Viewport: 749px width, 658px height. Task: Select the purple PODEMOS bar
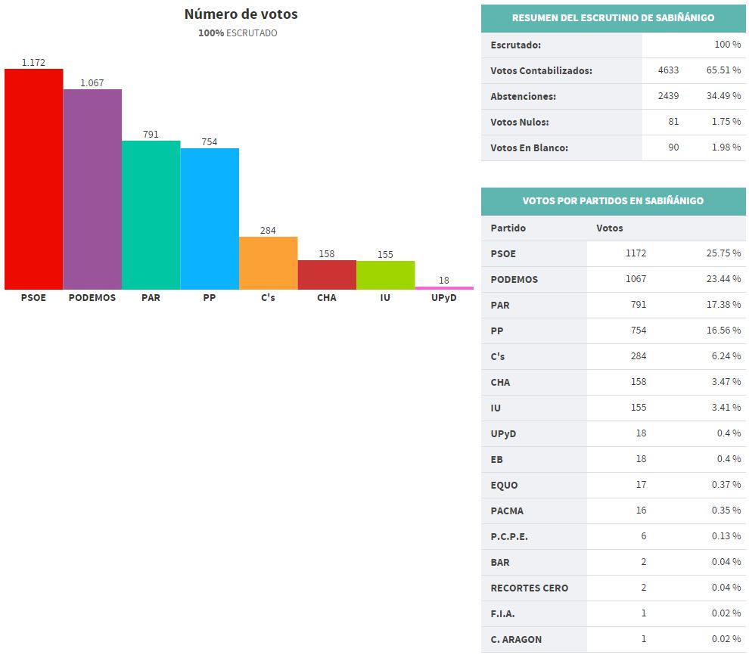click(92, 189)
